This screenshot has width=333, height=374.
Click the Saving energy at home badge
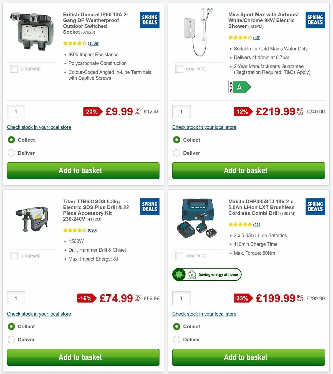(207, 274)
